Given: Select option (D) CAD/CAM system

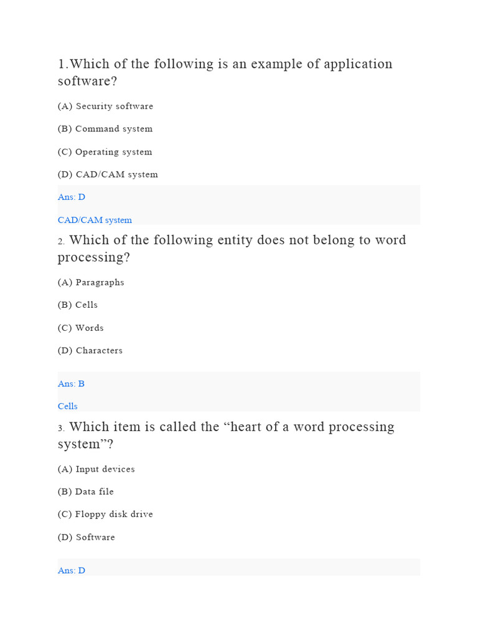Looking at the screenshot, I should pyautogui.click(x=108, y=174).
